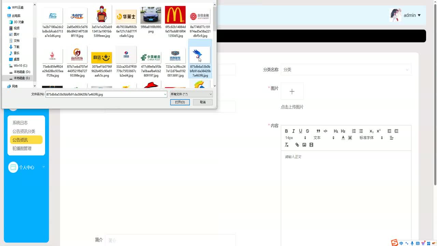
Task: Select the ZTO logo file 1a2b7180a2dc2…png
Action: click(x=53, y=22)
